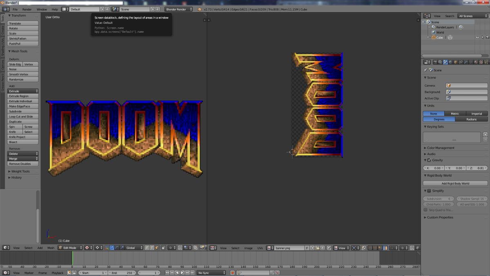Delete the Default screen layout
Image resolution: width=490 pixels, height=276 pixels.
click(107, 9)
